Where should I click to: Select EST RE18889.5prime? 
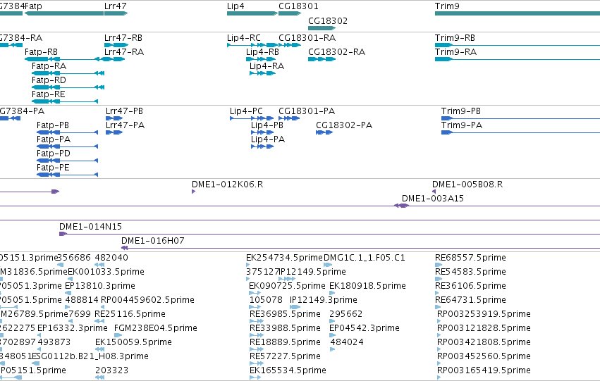(x=285, y=342)
